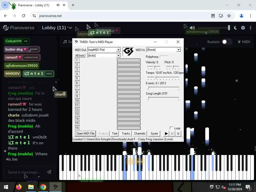Adjust the Pitch slider
Viewport: 256px width, 192px height.
pos(172,67)
